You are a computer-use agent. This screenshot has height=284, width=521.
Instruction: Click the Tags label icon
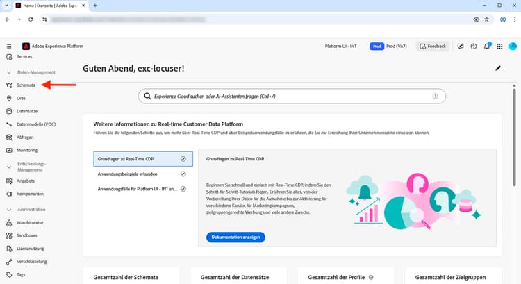pyautogui.click(x=9, y=275)
